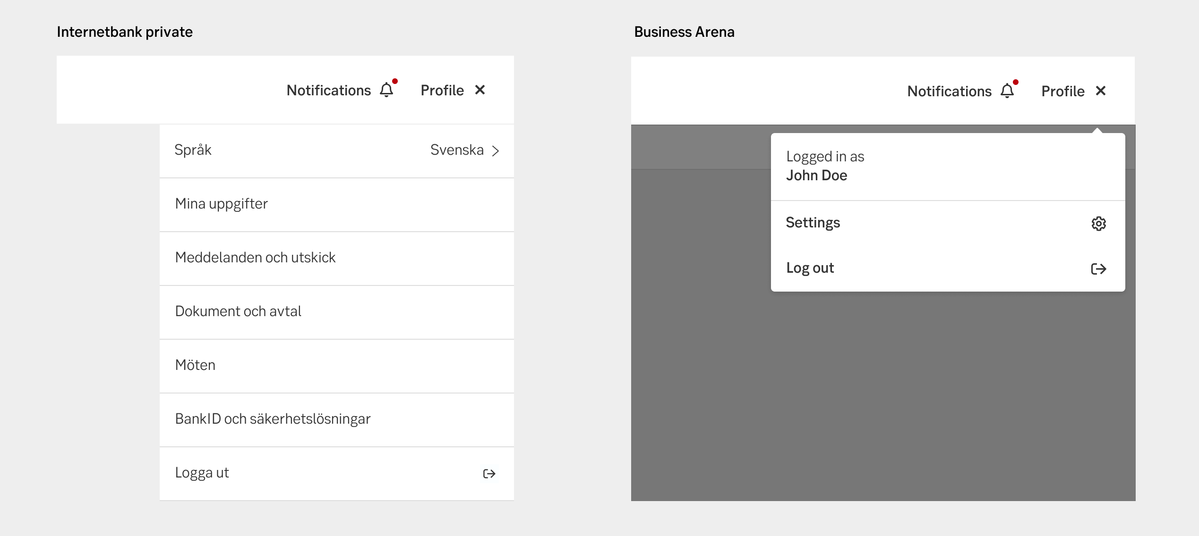This screenshot has width=1199, height=536.
Task: Expand the chevron next to Svenska
Action: click(x=497, y=150)
